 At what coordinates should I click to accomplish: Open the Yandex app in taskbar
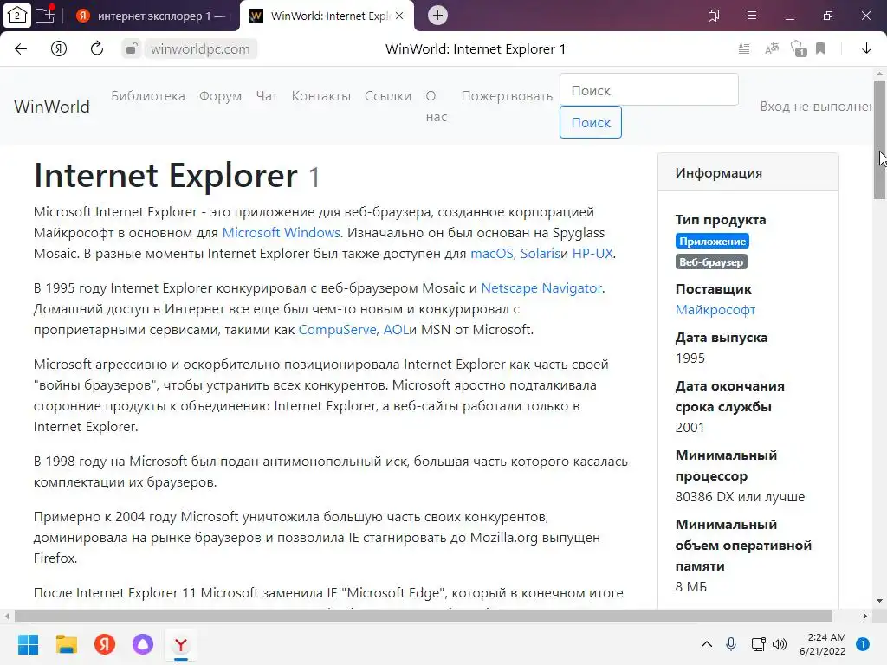pos(105,644)
